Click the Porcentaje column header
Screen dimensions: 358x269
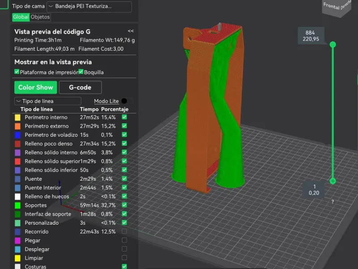pyautogui.click(x=115, y=109)
